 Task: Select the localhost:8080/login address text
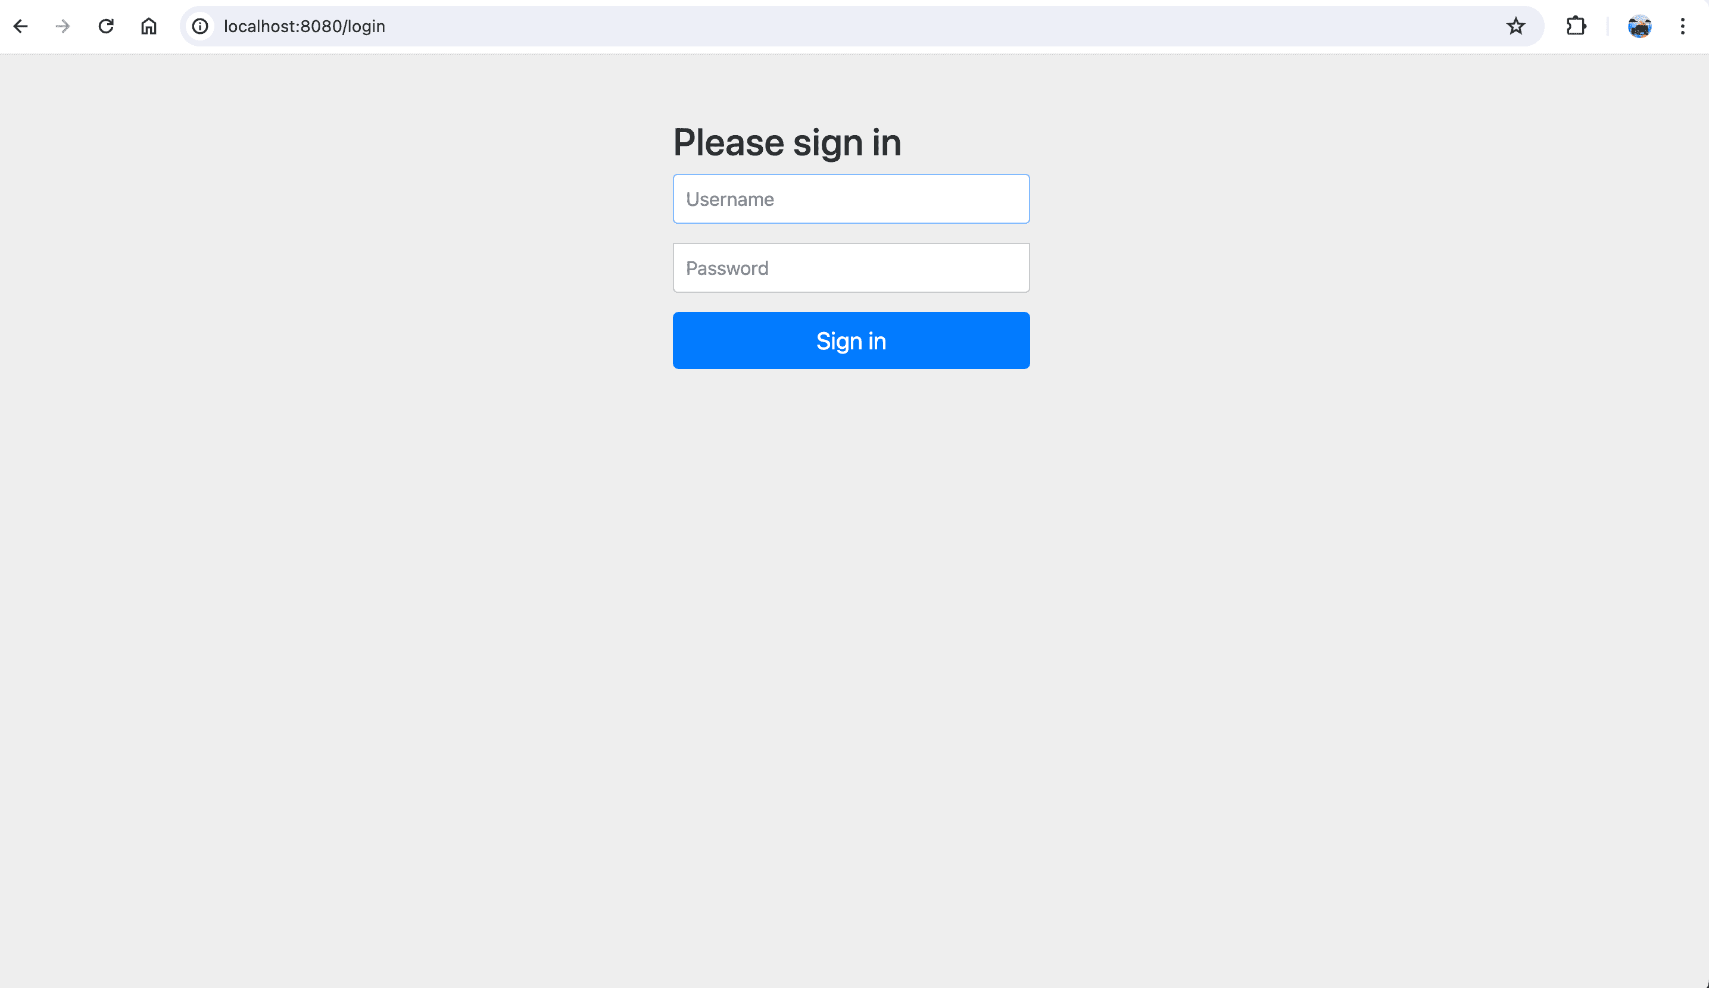(x=304, y=26)
